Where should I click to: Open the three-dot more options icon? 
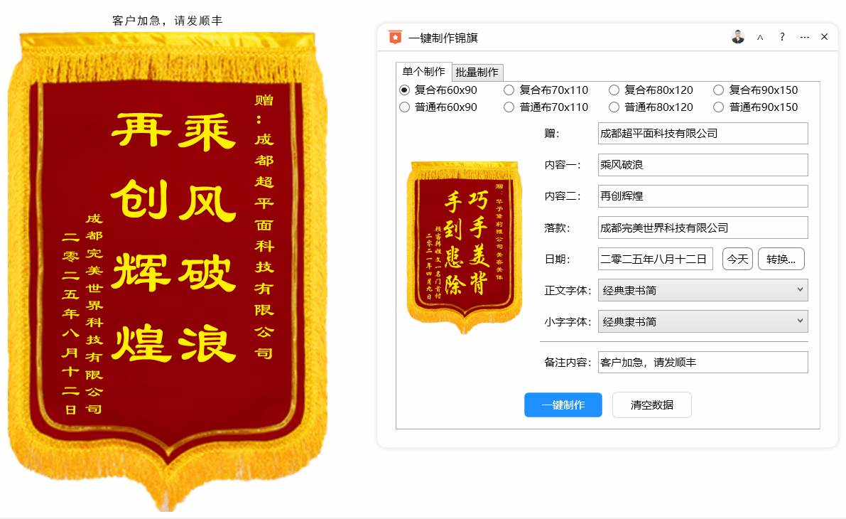[x=805, y=37]
